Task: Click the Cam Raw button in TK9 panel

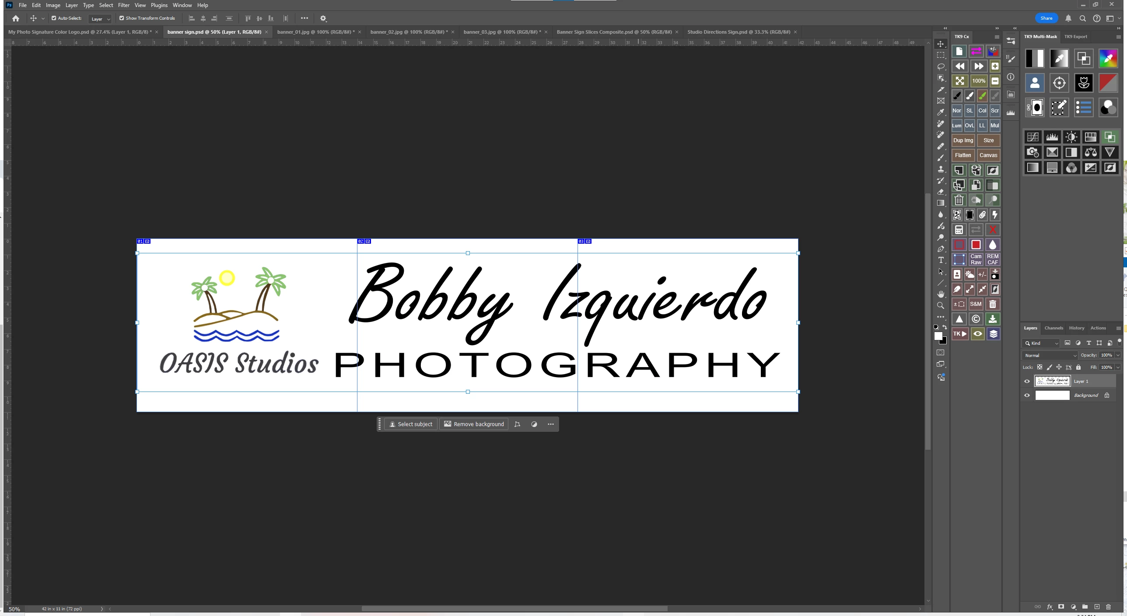Action: (x=976, y=259)
